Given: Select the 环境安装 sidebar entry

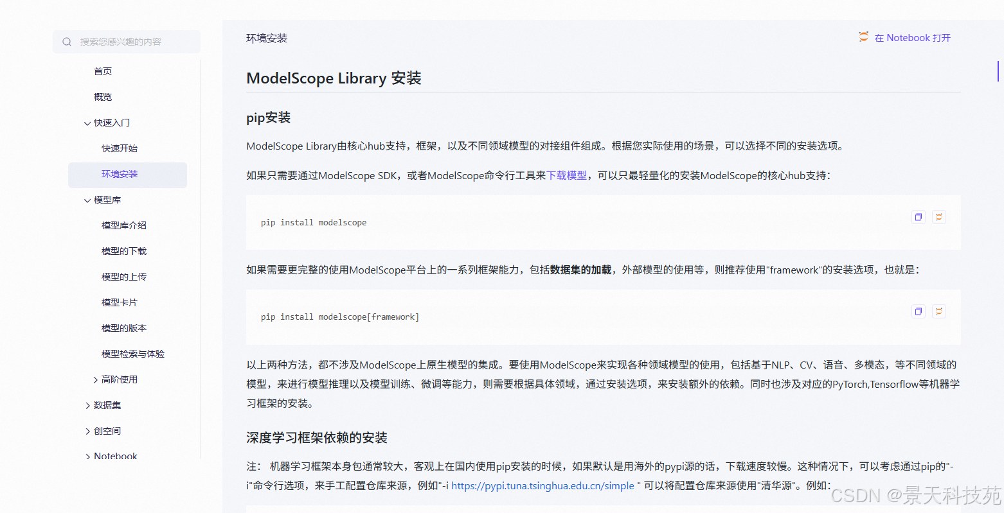Looking at the screenshot, I should coord(127,175).
